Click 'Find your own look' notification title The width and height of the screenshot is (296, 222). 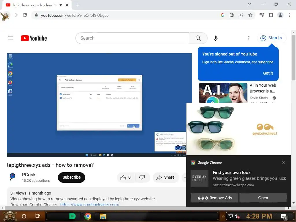pyautogui.click(x=232, y=172)
